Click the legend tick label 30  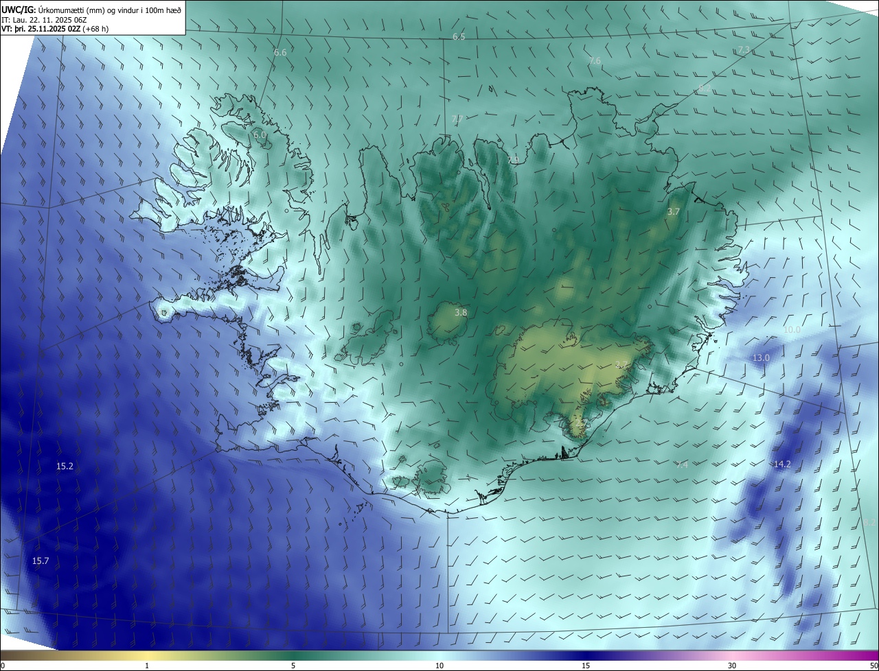(732, 666)
